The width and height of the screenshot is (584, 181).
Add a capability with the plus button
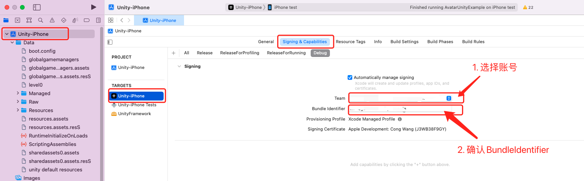point(174,53)
